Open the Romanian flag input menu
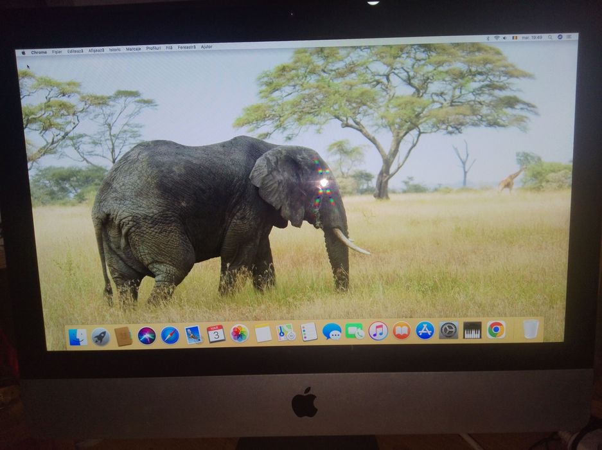 515,38
